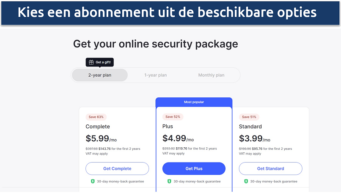
Task: Click the Save 51% badge
Action: click(249, 117)
